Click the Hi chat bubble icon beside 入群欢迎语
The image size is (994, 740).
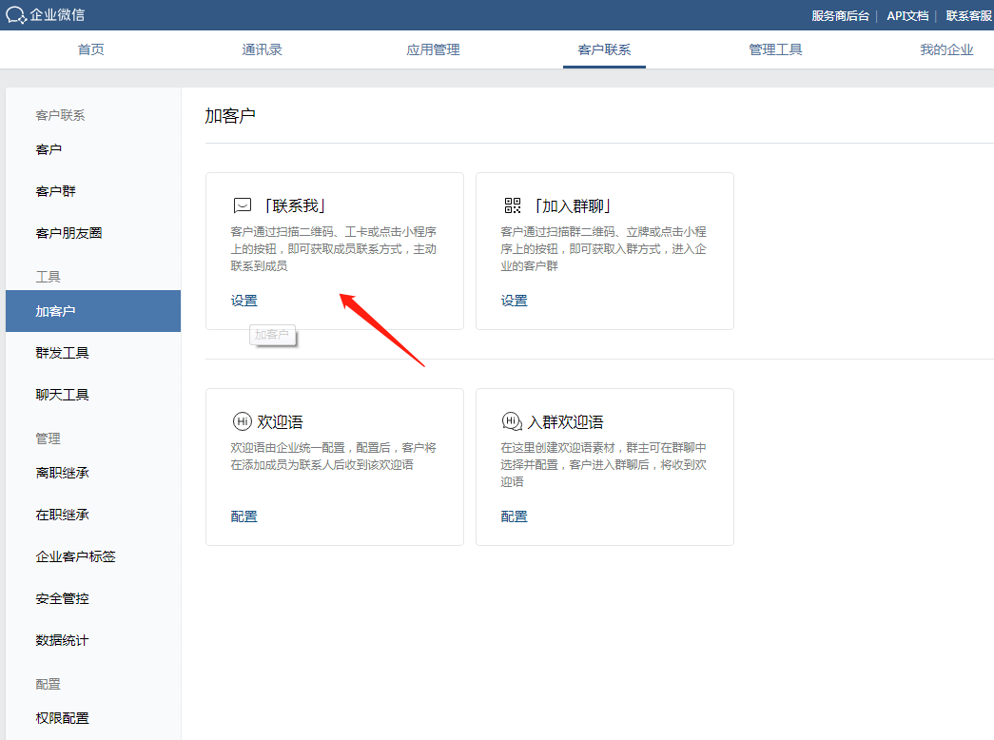(x=512, y=421)
